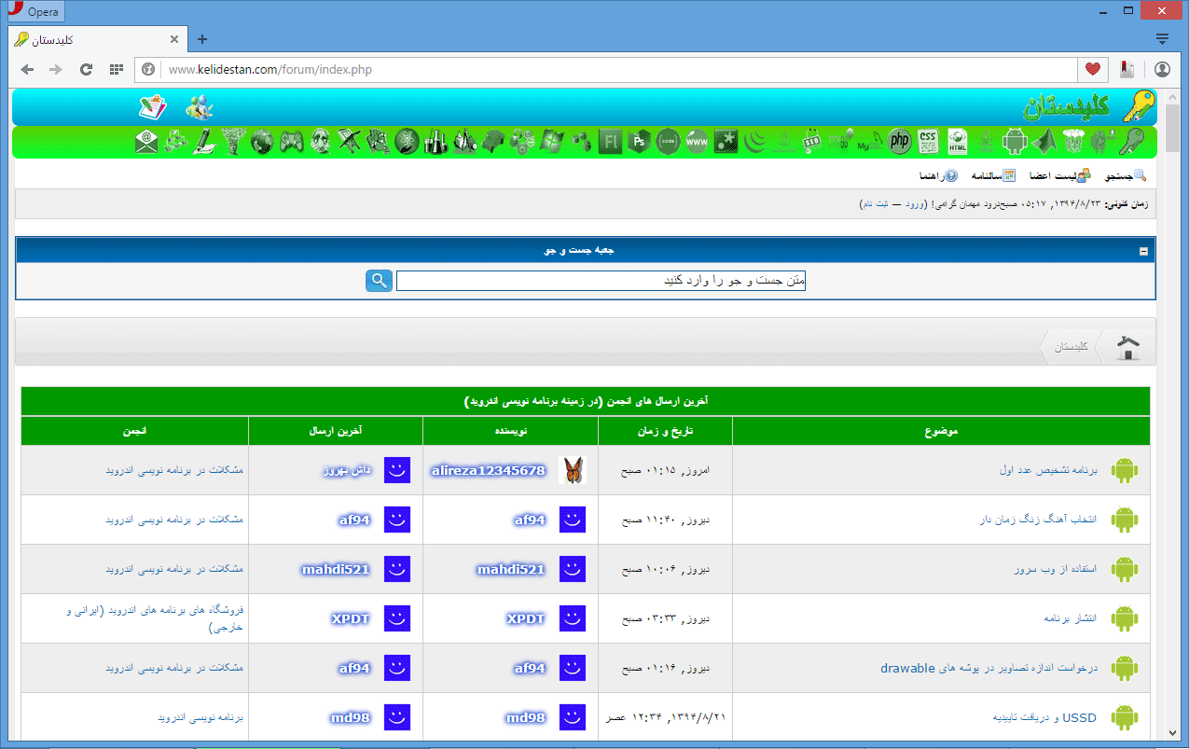Go to forum home house icon
1189x749 pixels.
(1128, 348)
